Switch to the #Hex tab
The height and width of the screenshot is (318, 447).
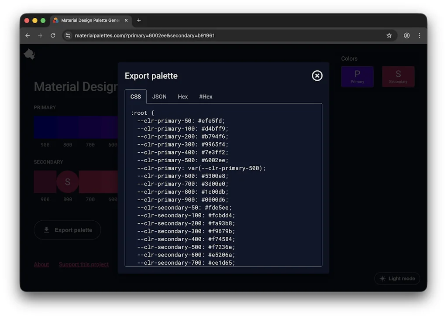(206, 96)
